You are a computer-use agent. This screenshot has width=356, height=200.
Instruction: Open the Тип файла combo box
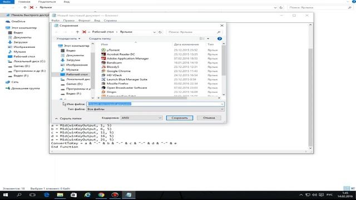pos(156,109)
